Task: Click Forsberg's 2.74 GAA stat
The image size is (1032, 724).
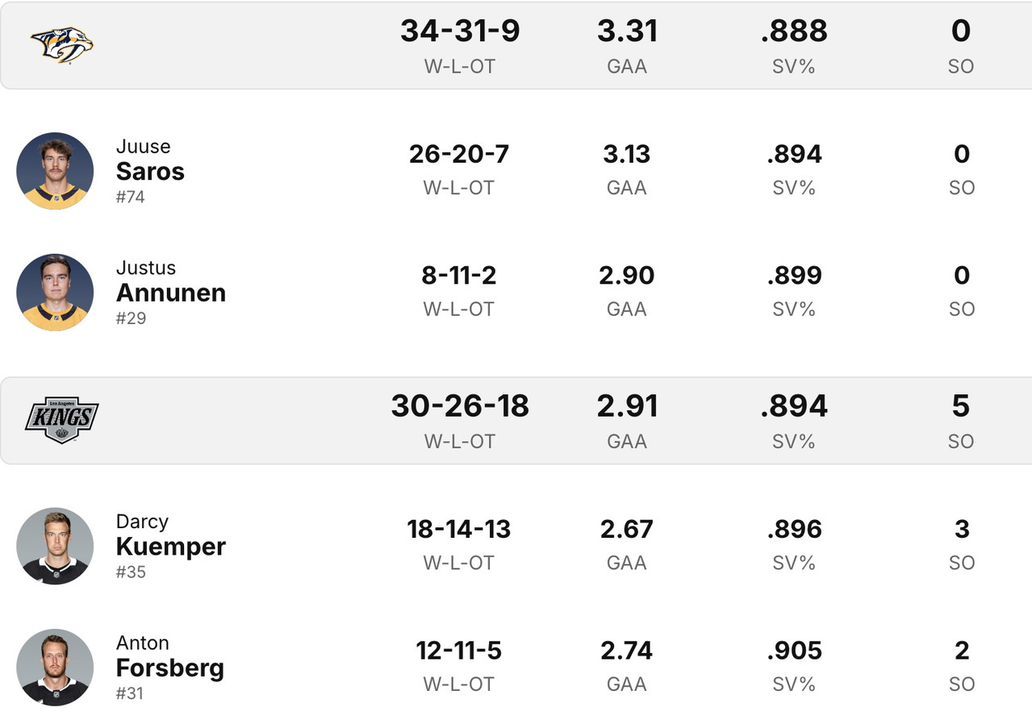Action: coord(627,651)
